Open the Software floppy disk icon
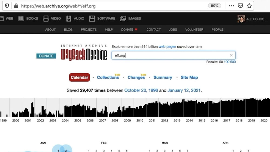Image resolution: width=270 pixels, height=152 pixels. click(92, 19)
